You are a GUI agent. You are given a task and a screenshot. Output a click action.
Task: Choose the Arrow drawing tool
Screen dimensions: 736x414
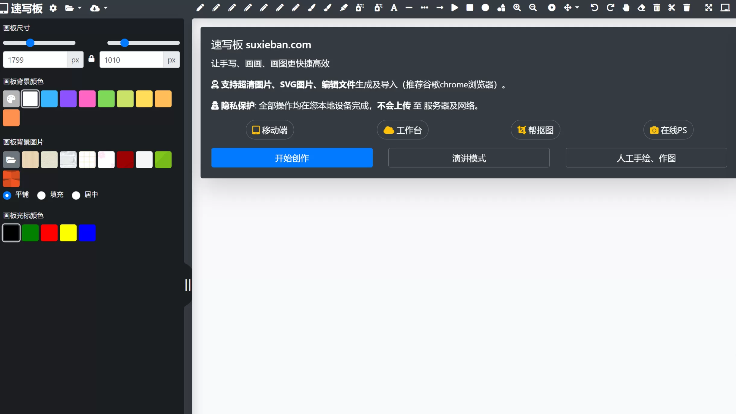tap(440, 8)
